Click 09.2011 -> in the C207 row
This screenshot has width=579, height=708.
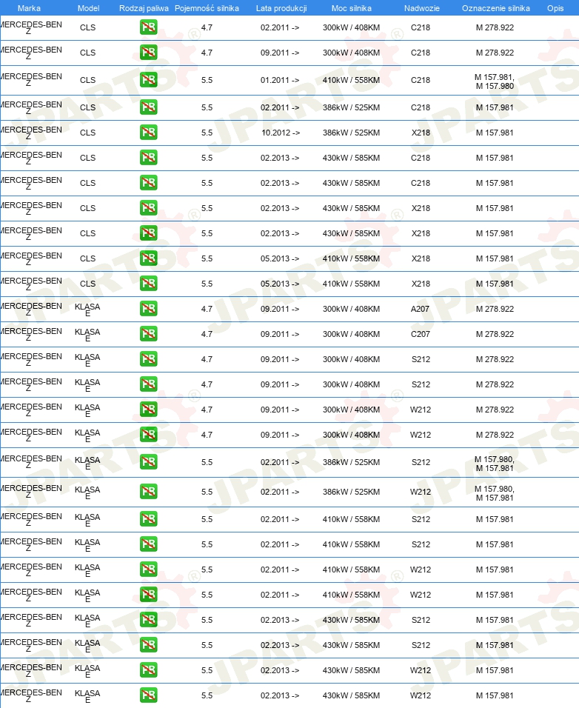point(280,334)
